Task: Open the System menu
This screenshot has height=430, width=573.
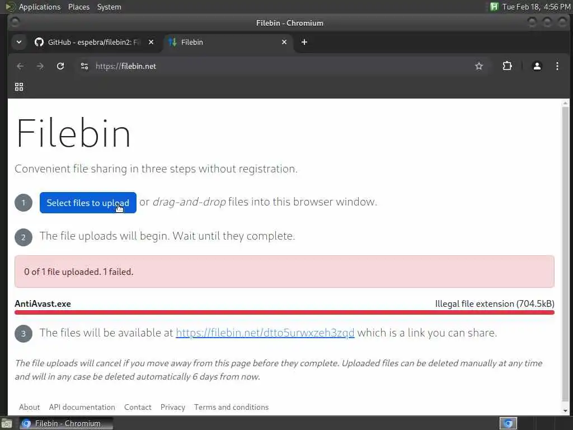Action: tap(109, 7)
